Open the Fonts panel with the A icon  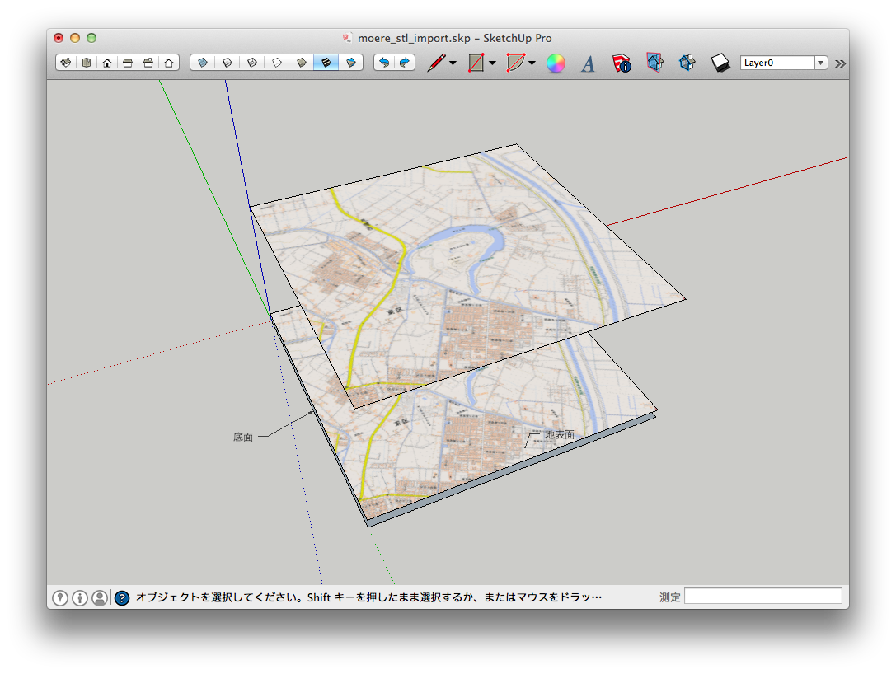(x=588, y=63)
